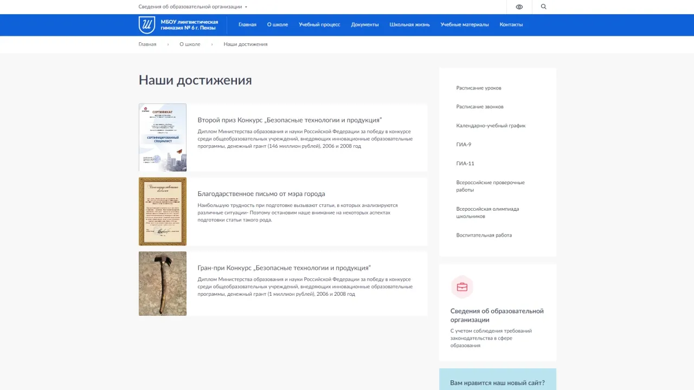Click the red briefcase icon

(x=462, y=287)
